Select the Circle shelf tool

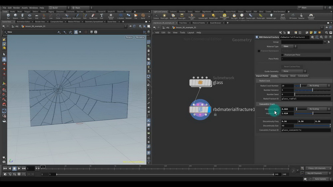tap(58, 16)
